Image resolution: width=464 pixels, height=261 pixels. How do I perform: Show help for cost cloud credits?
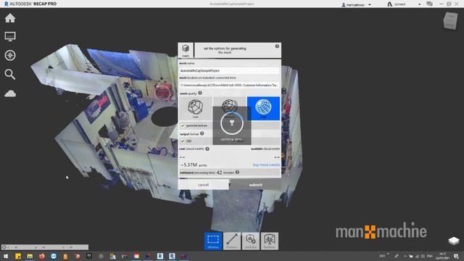207,149
